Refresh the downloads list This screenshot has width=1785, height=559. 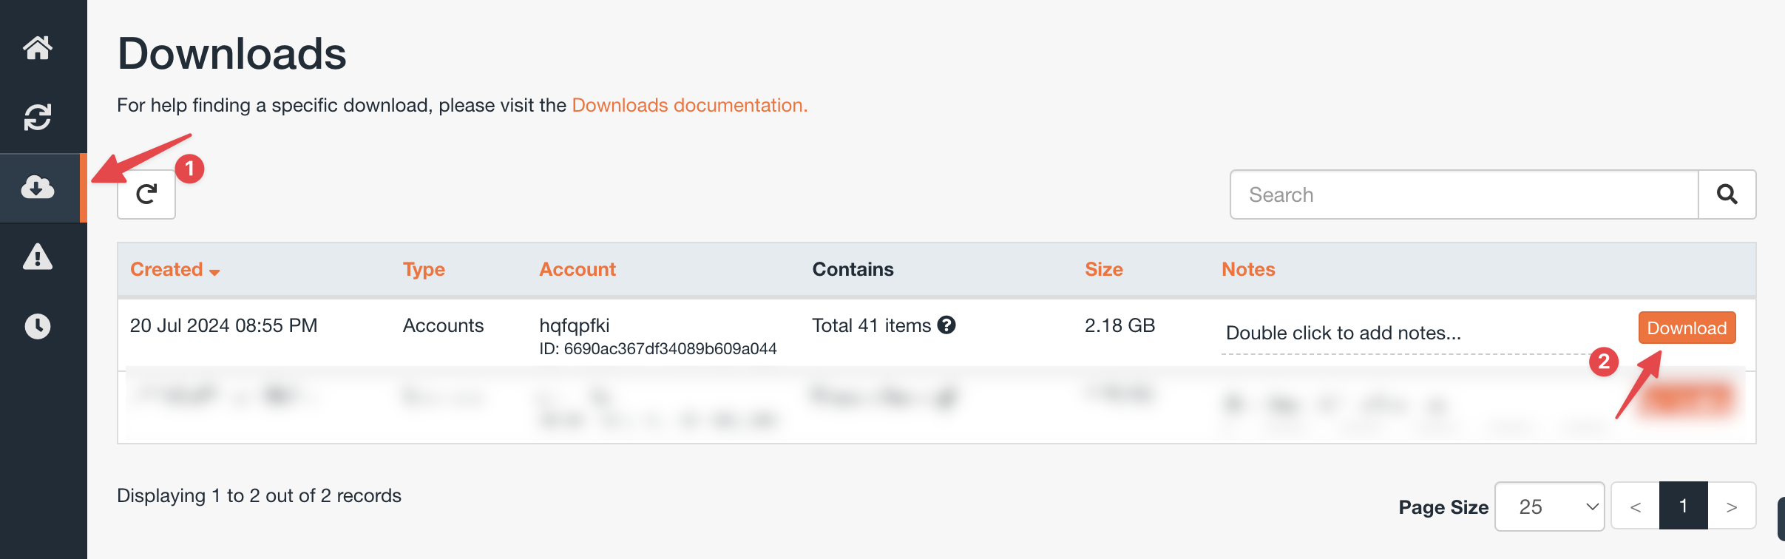[x=146, y=194]
